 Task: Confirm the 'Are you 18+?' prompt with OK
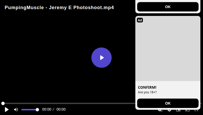pos(168,103)
